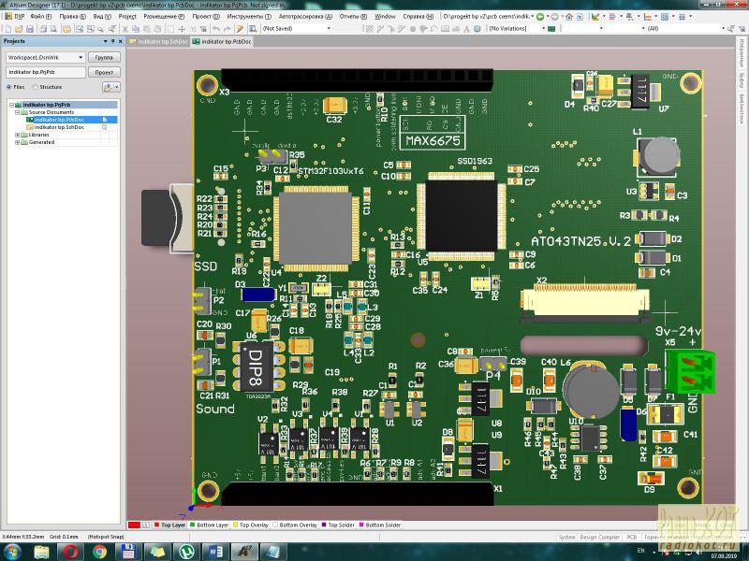
Task: Click the New document toolbar icon
Action: tap(8, 29)
